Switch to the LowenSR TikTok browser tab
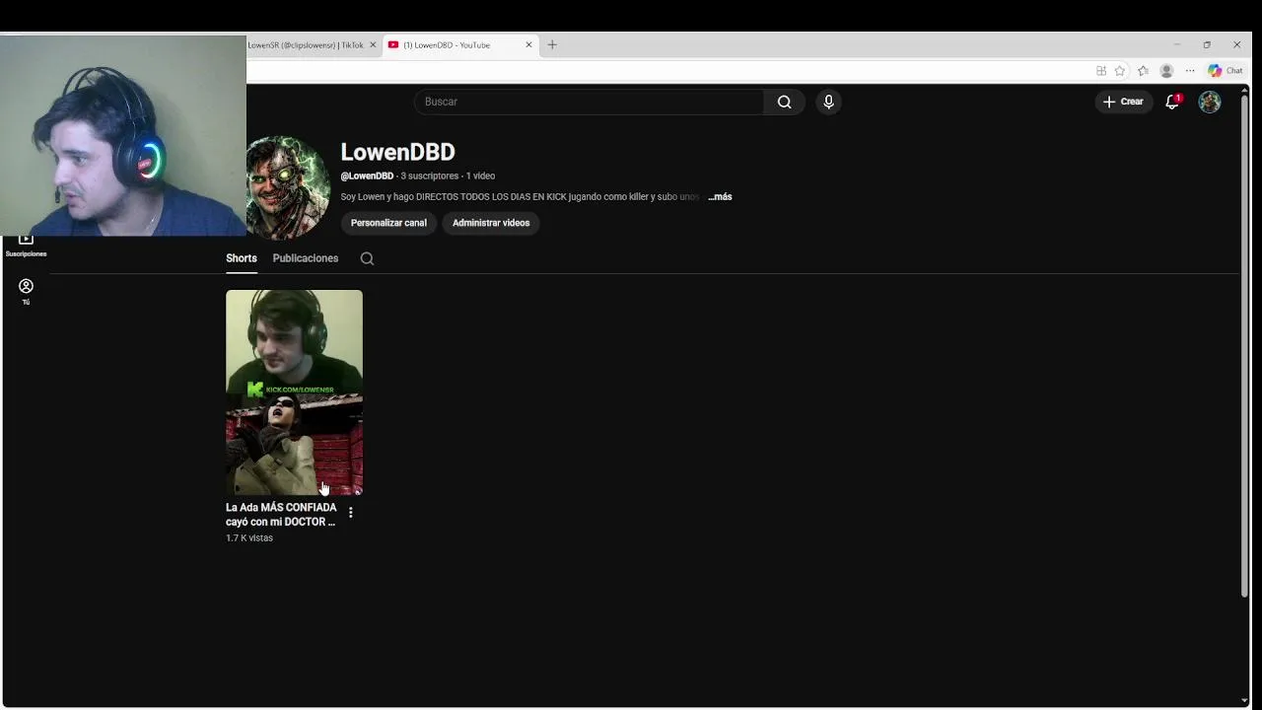The image size is (1262, 710). [x=306, y=45]
